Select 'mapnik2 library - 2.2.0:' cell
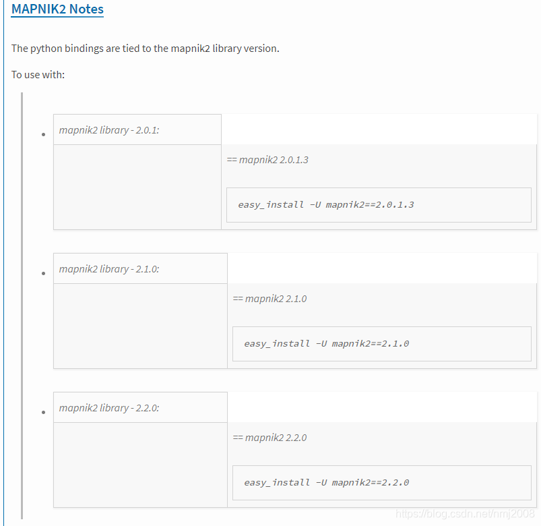Image resolution: width=541 pixels, height=526 pixels. click(140, 407)
